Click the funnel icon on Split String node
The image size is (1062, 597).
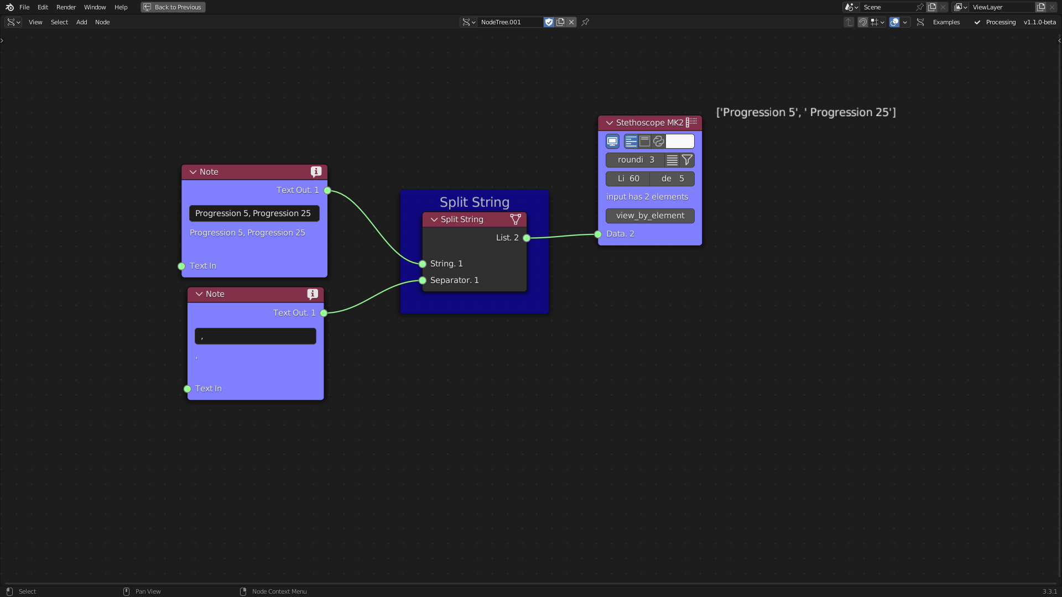coord(516,219)
